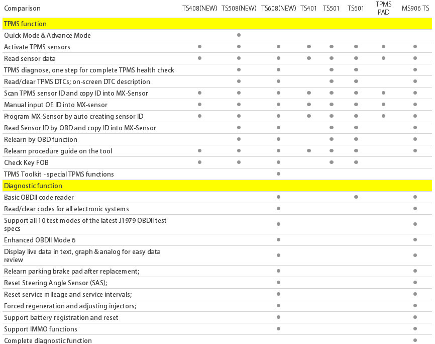Click TPMS Toolkit dot under TS608
The width and height of the screenshot is (435, 344).
pos(279,174)
